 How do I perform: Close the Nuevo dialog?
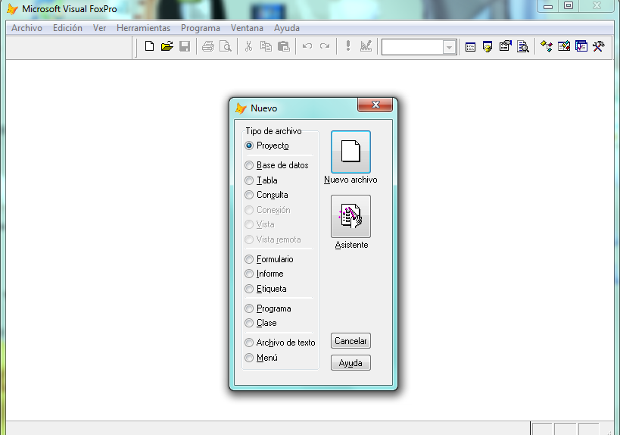pos(375,105)
